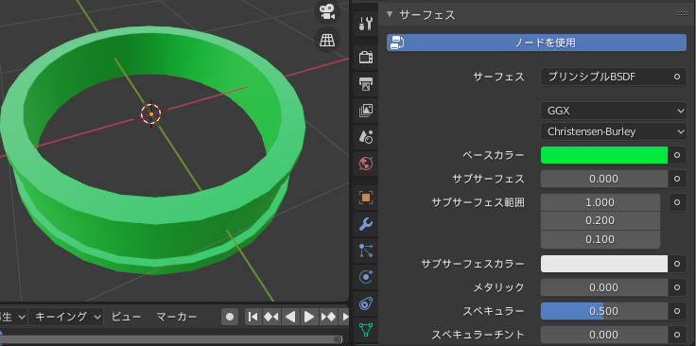696x346 pixels.
Task: Open the Output properties tab
Action: (366, 84)
